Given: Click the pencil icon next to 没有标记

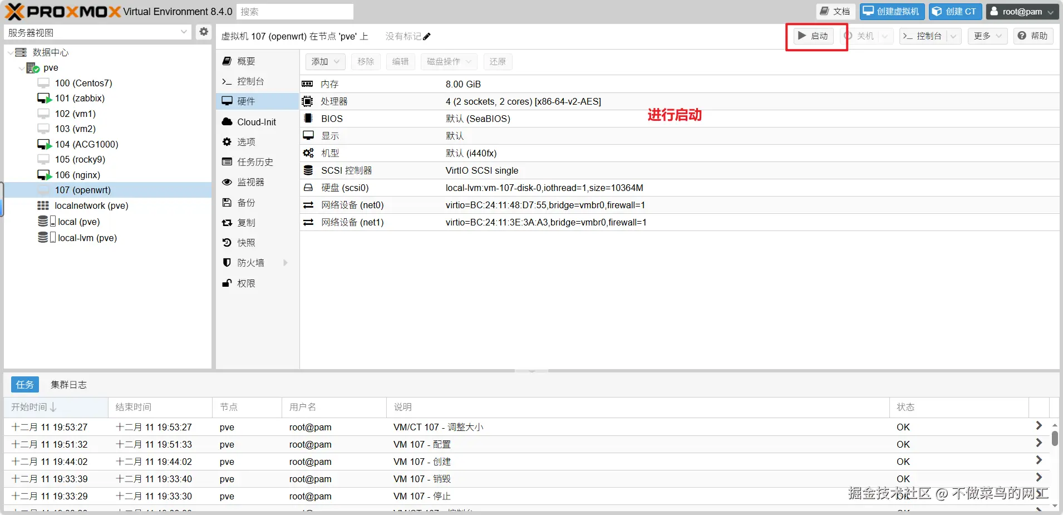Looking at the screenshot, I should point(425,36).
